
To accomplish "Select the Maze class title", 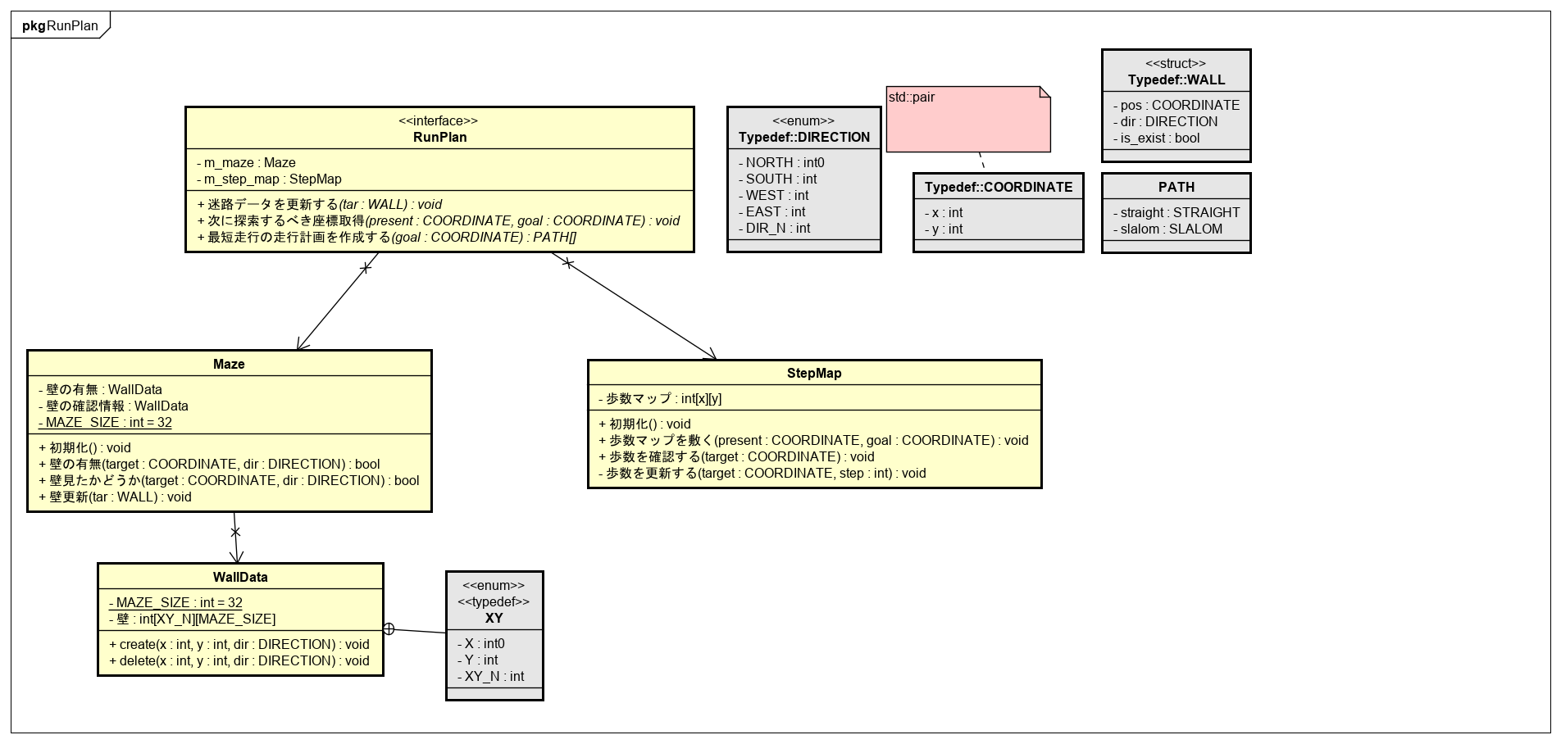I will tap(229, 364).
